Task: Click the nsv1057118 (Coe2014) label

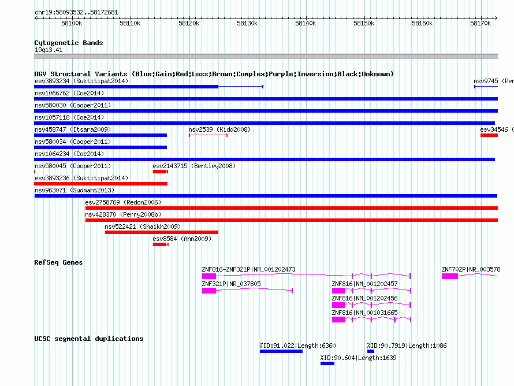Action: click(x=69, y=117)
